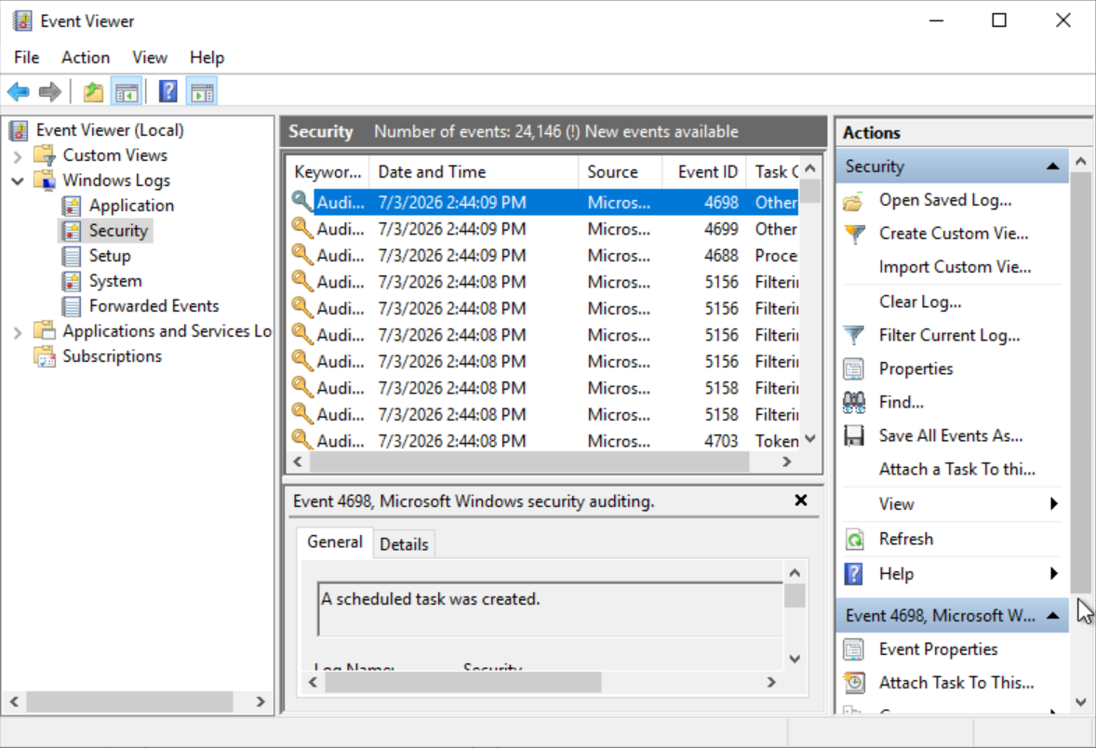
Task: Click Clear Log... action
Action: (x=920, y=302)
